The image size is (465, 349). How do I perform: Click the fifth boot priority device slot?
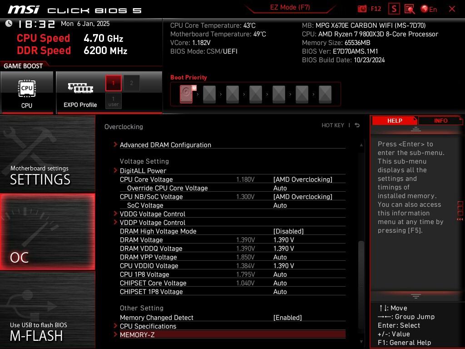pyautogui.click(x=279, y=95)
